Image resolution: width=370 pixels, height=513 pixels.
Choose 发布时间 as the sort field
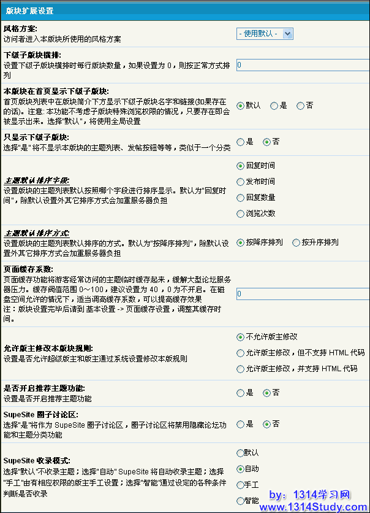point(241,182)
